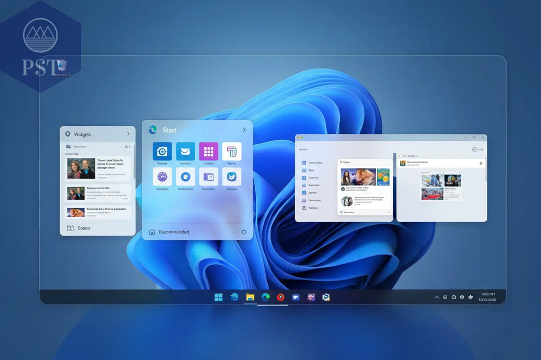The width and height of the screenshot is (541, 360).
Task: Click the power icon in the Start panel footer
Action: click(x=243, y=232)
